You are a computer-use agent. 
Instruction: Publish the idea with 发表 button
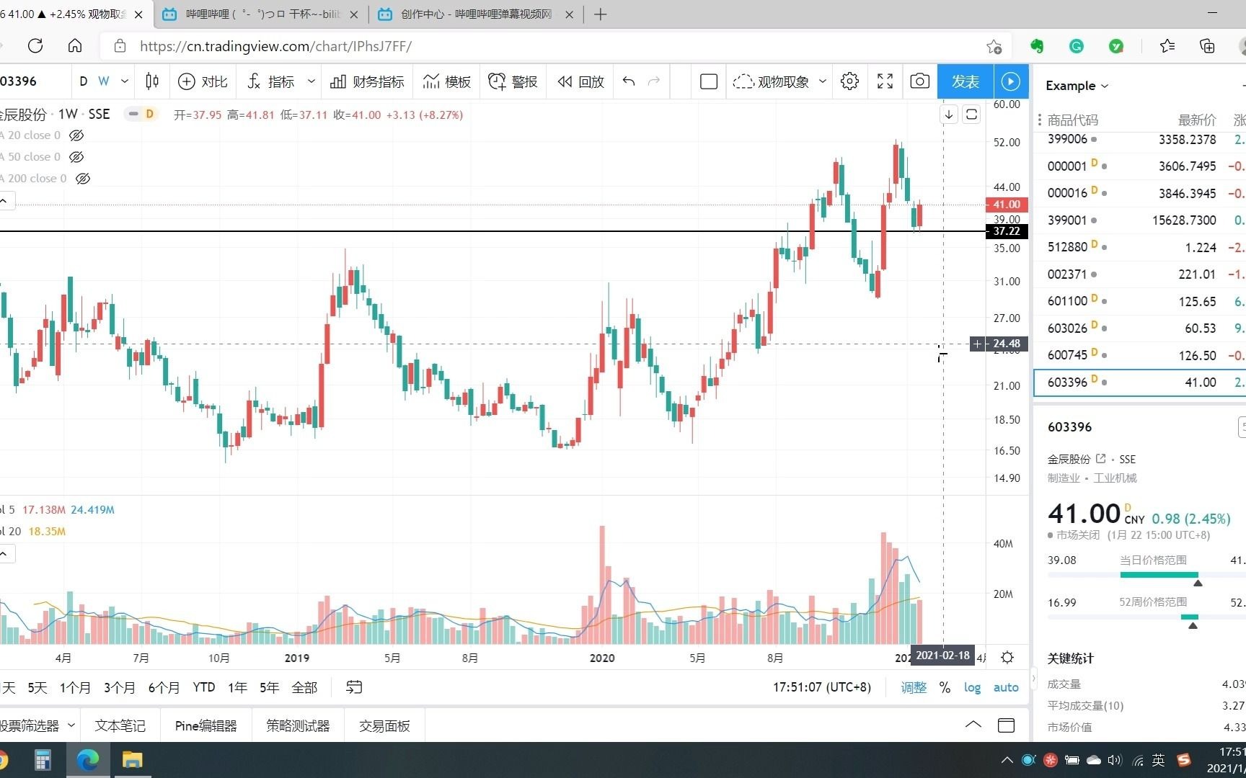[965, 81]
